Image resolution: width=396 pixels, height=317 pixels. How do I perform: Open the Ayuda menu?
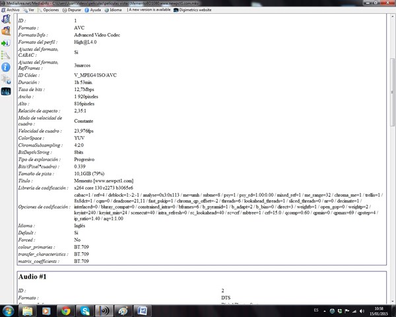[x=92, y=10]
